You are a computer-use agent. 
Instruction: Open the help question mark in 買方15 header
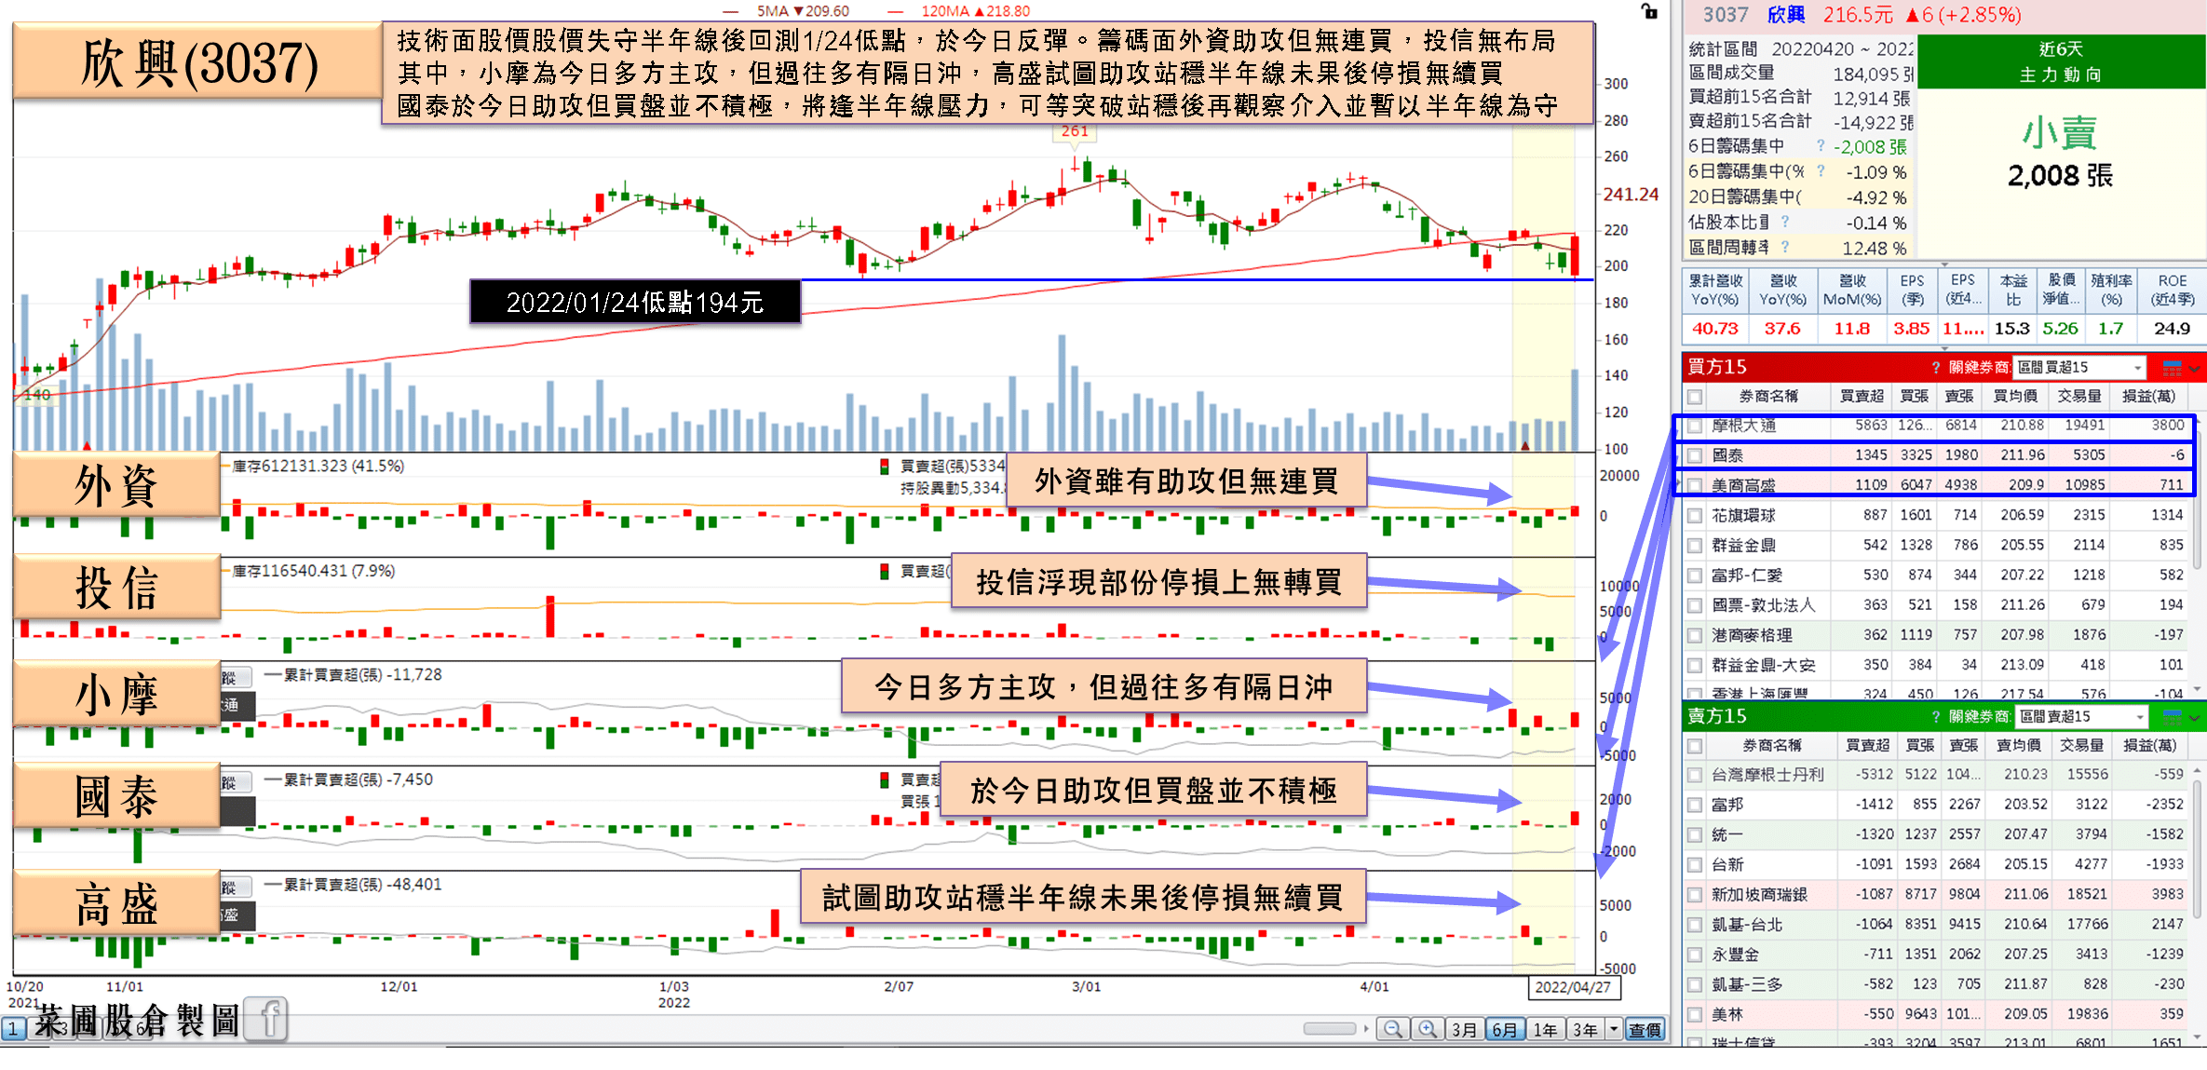[1936, 367]
